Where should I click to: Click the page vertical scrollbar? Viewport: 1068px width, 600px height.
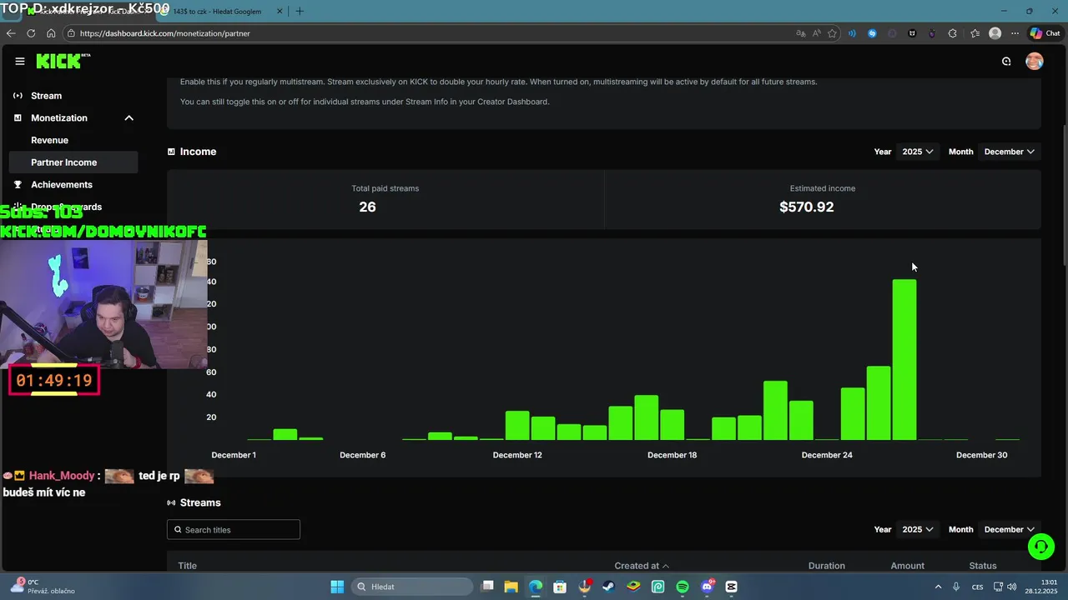coord(1063,196)
